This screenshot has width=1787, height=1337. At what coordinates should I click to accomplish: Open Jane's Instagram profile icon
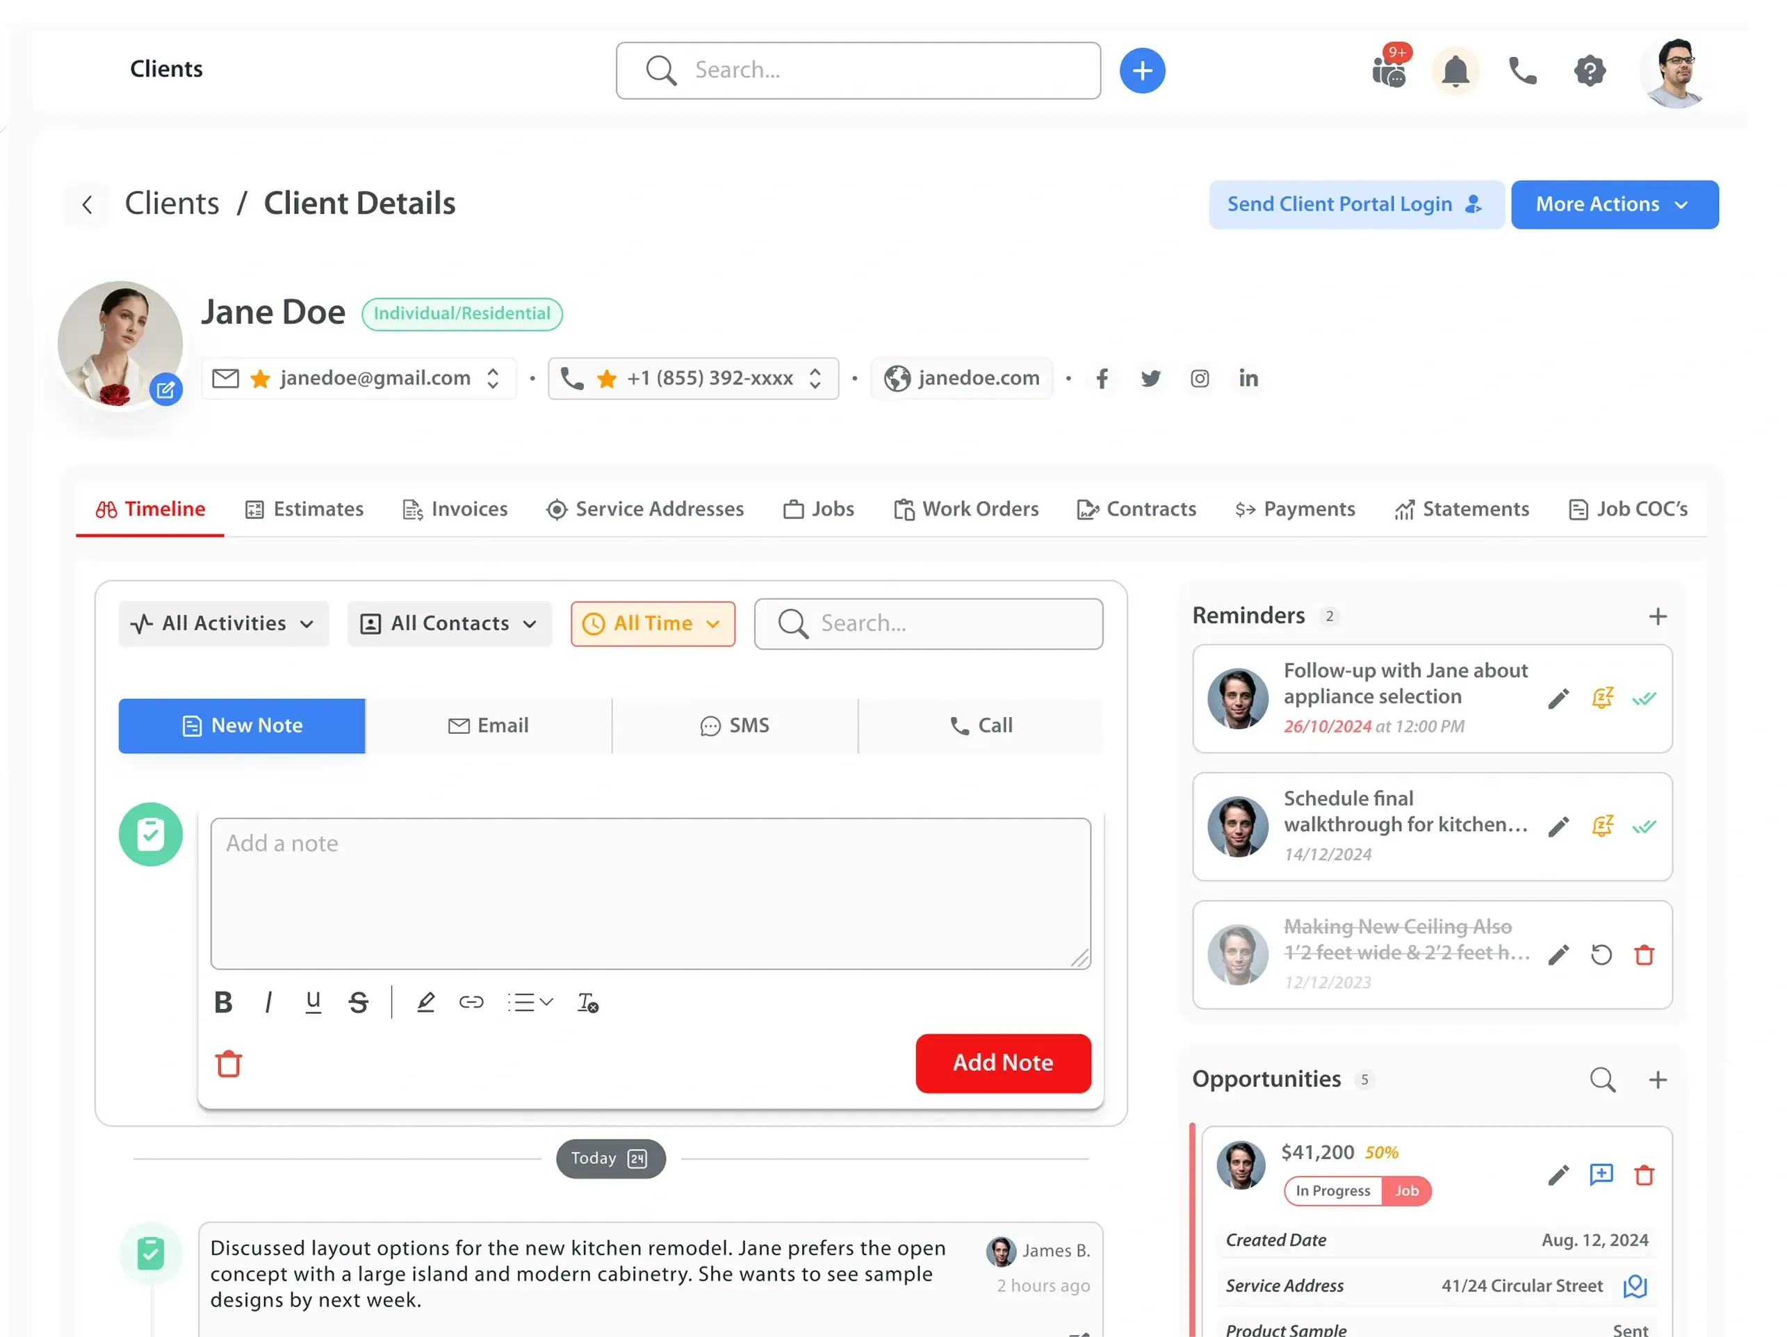coord(1199,378)
